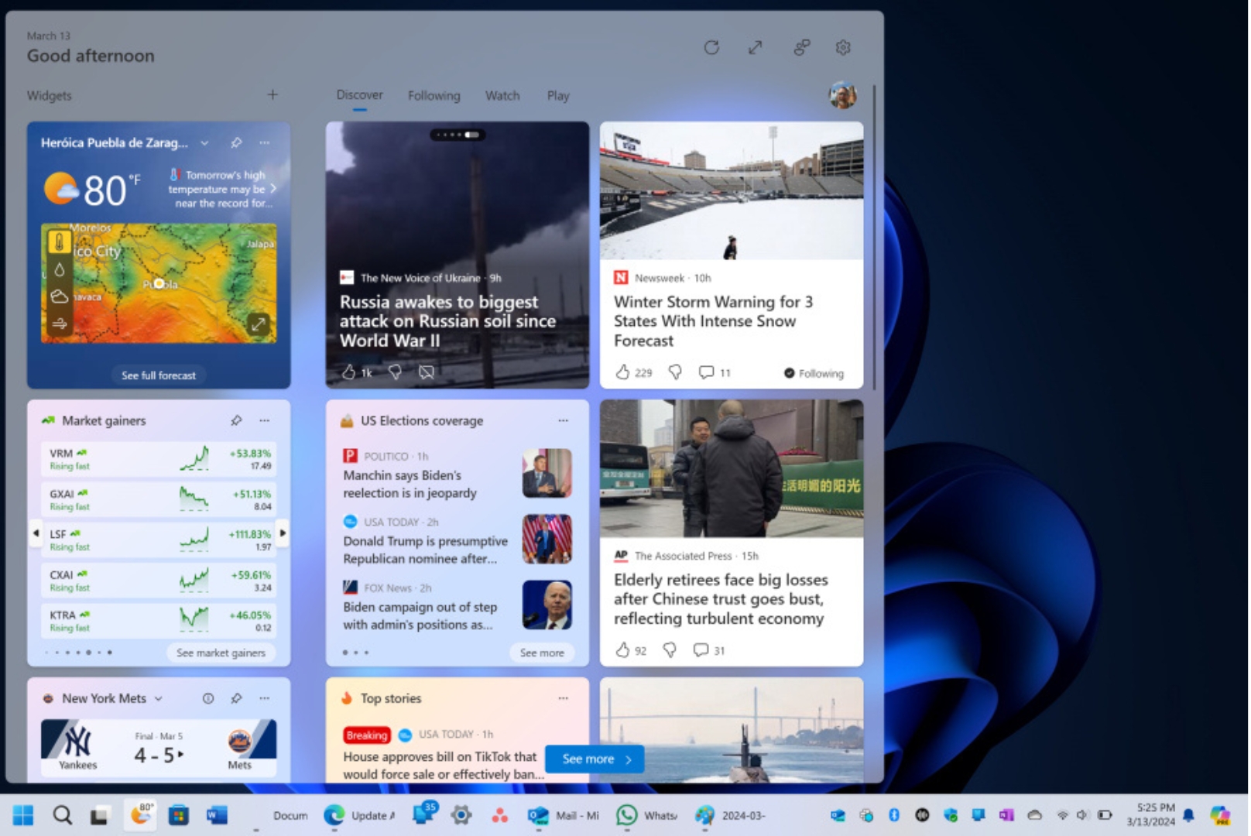Open See more on US Elections coverage
This screenshot has width=1251, height=836.
(542, 653)
